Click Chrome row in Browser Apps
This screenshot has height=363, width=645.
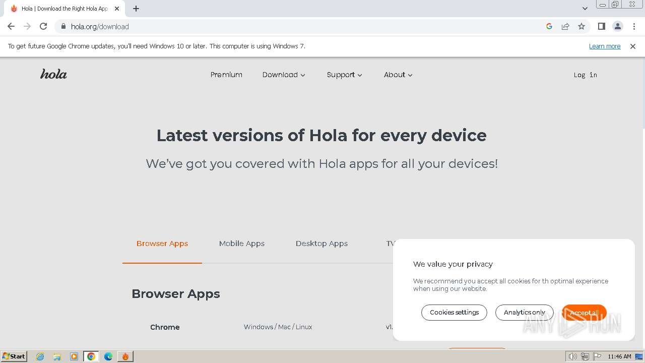pyautogui.click(x=165, y=327)
